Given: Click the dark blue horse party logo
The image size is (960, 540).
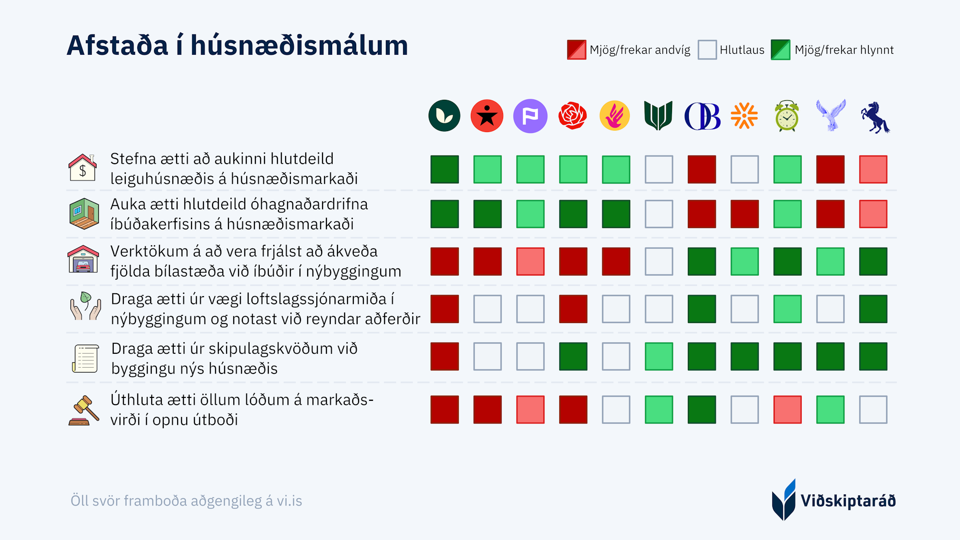Looking at the screenshot, I should point(875,117).
